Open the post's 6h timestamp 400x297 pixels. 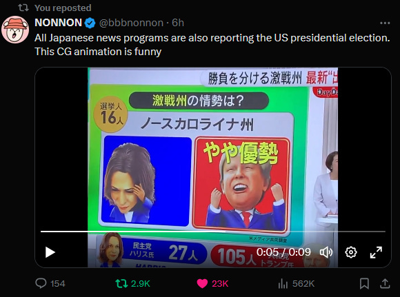pos(178,23)
